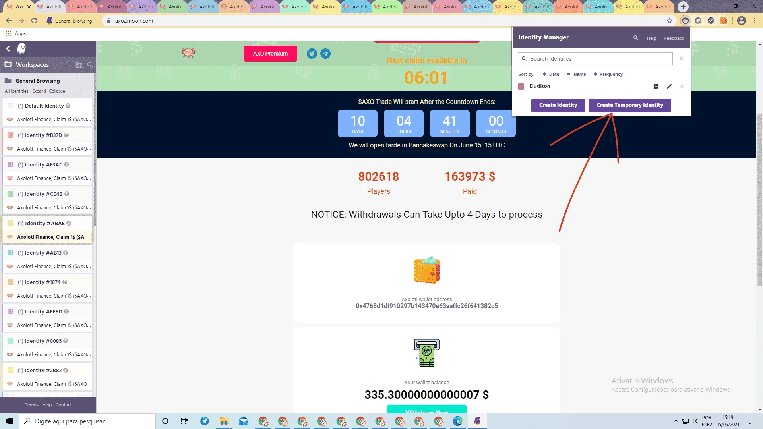
Task: Open the Demos link in sidebar footer
Action: click(x=31, y=405)
